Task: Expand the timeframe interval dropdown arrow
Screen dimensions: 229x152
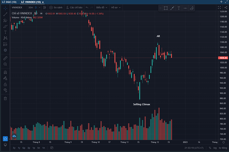Action: [x=39, y=7]
